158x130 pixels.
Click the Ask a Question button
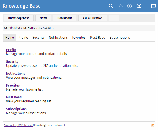tap(92, 18)
